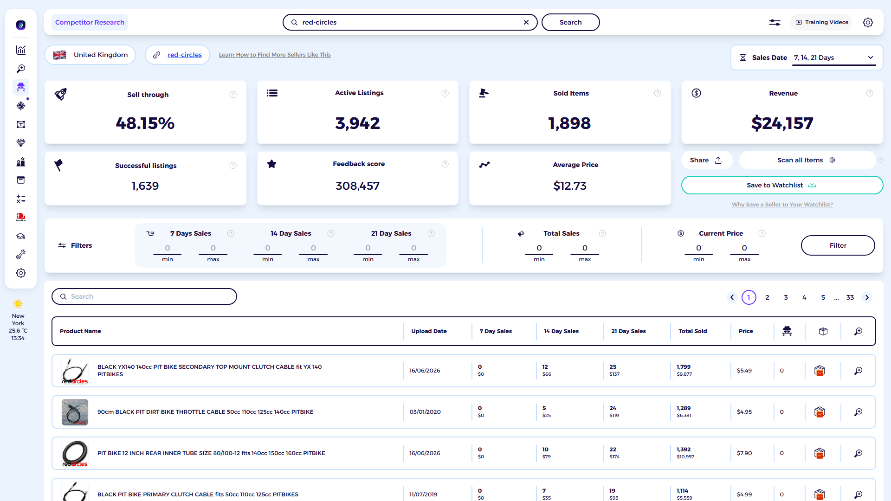Sort by Total Sold column header

click(693, 331)
